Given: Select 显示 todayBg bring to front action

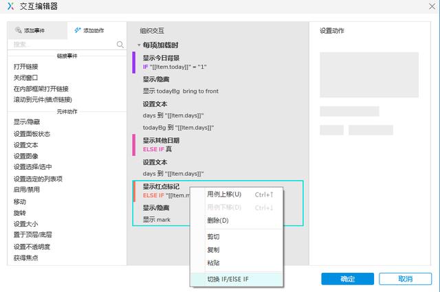Looking at the screenshot, I should (x=181, y=91).
